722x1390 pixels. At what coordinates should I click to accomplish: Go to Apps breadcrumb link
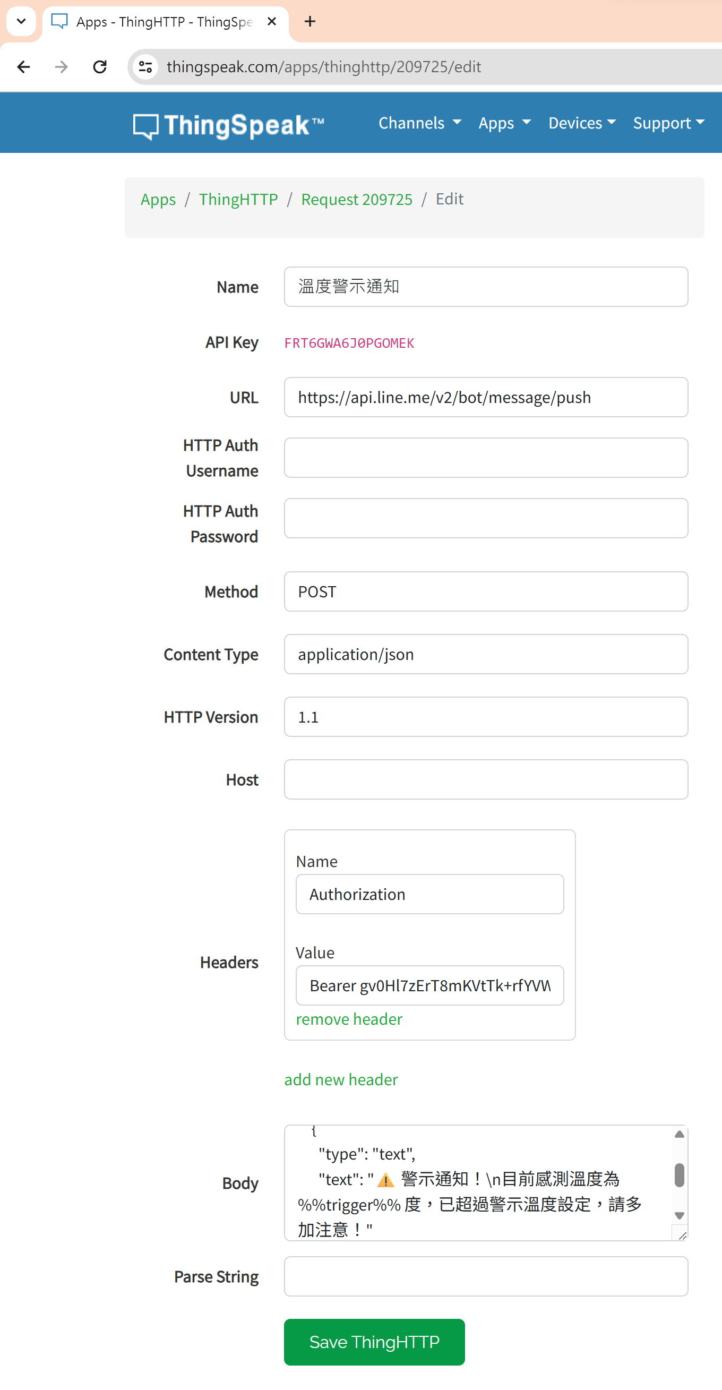click(158, 200)
